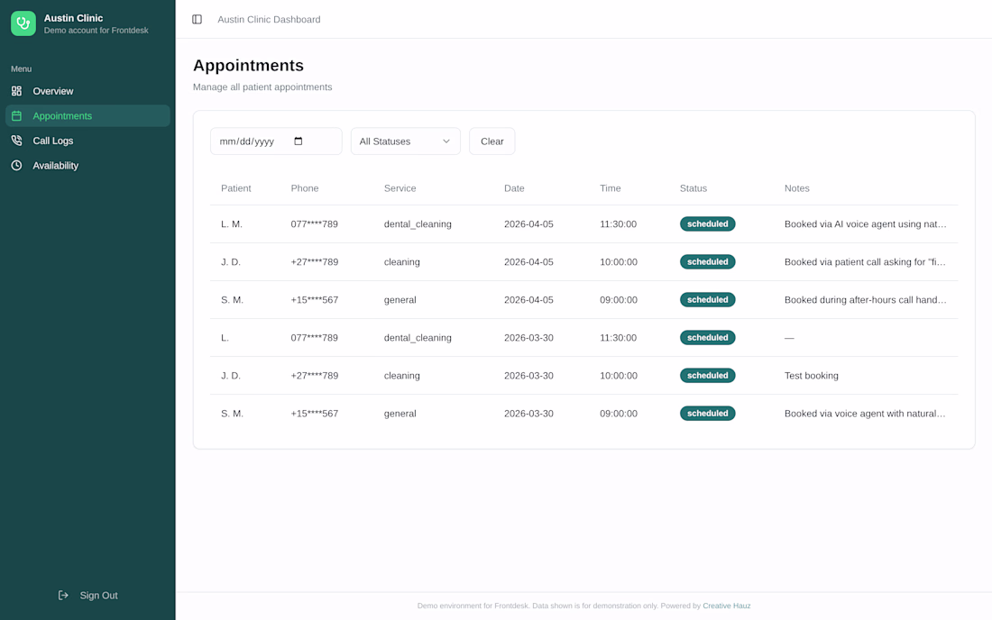992x620 pixels.
Task: Click scheduled badge for 2026-04-05 11:30:00 appointment
Action: (x=707, y=223)
